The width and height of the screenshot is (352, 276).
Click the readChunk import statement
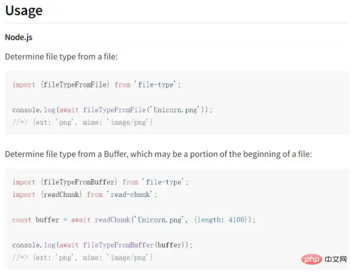(85, 194)
